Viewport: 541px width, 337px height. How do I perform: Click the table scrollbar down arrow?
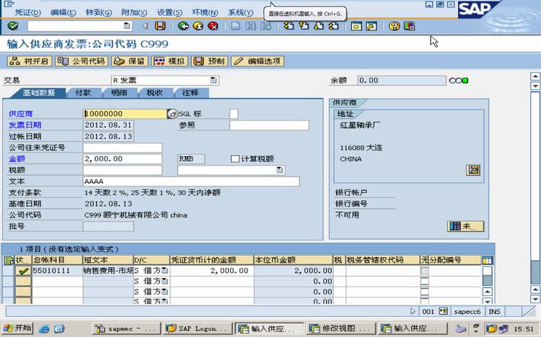[x=487, y=301]
